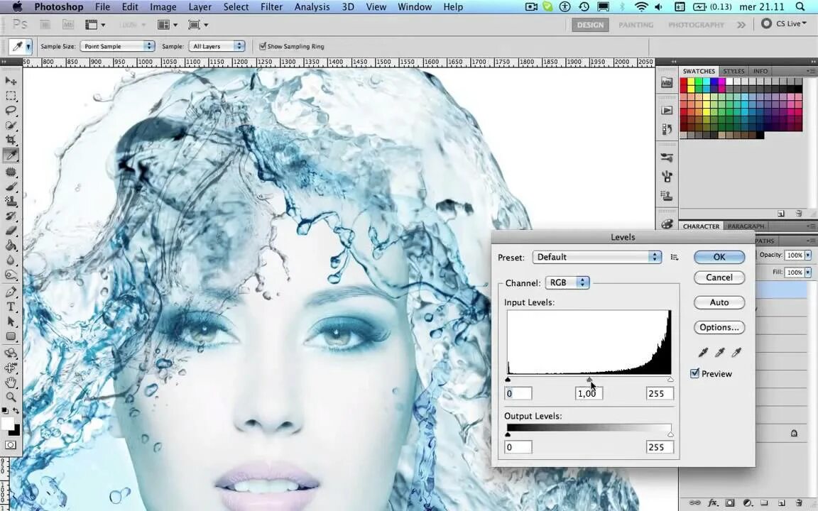
Task: Select the Eyedropper tool in toolbox
Action: pyautogui.click(x=11, y=155)
